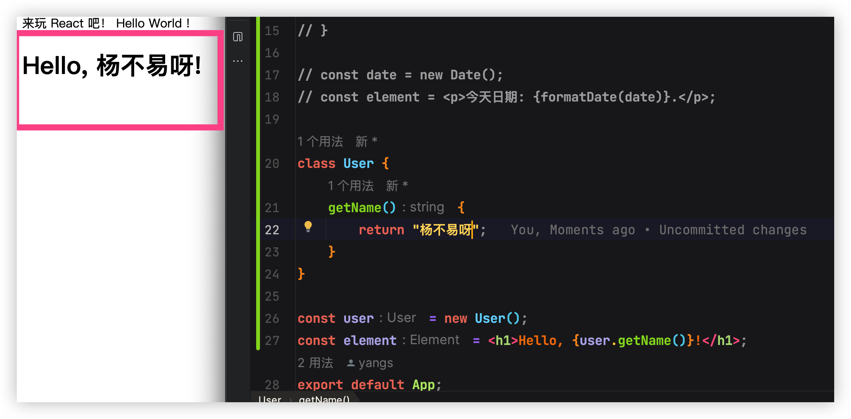Open the User breadcrumb at the editor bottom
851x419 pixels.
270,400
